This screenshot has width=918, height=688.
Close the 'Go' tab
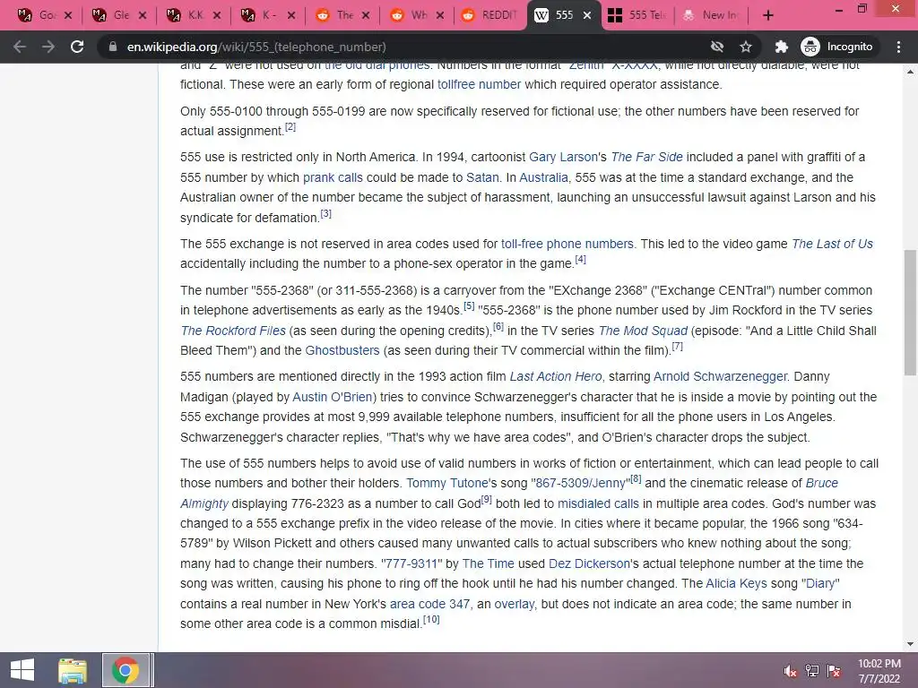click(68, 15)
